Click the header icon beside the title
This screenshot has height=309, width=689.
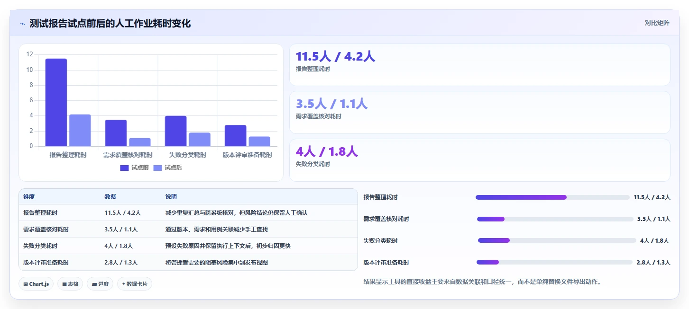pos(23,24)
